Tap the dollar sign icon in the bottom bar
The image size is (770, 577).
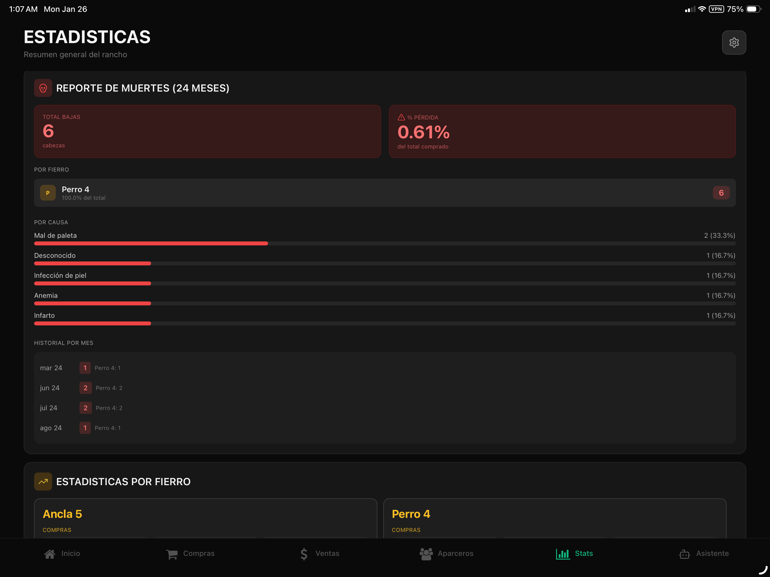pos(304,554)
